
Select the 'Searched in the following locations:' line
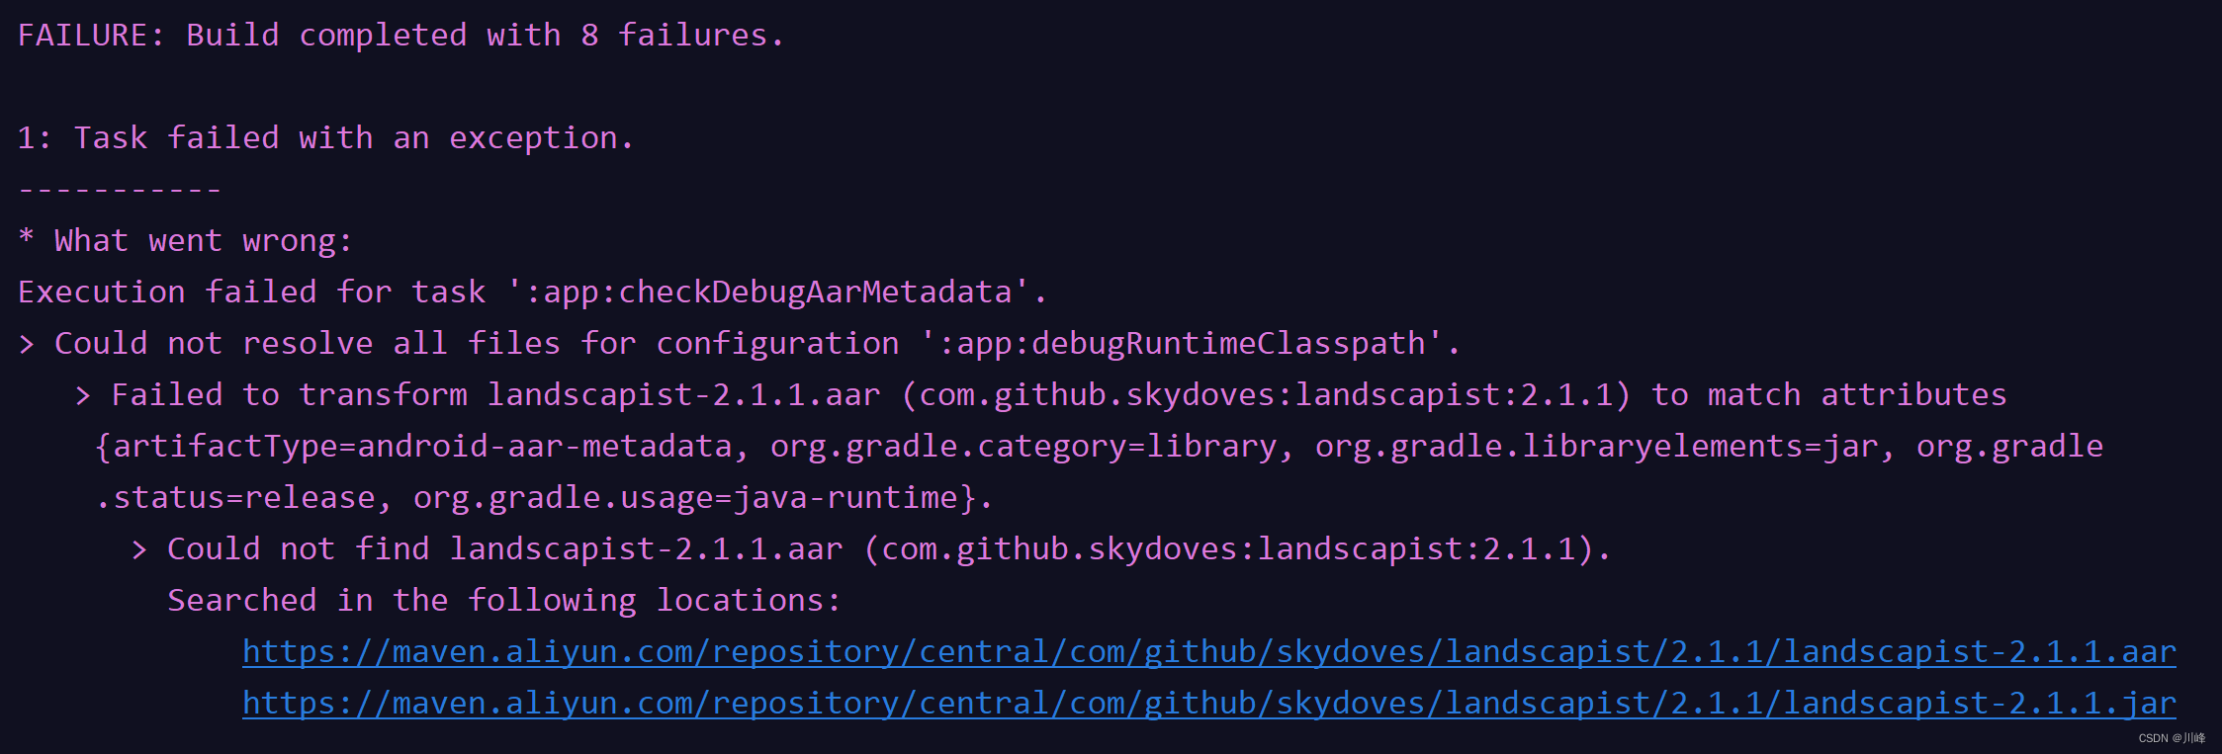point(504,601)
